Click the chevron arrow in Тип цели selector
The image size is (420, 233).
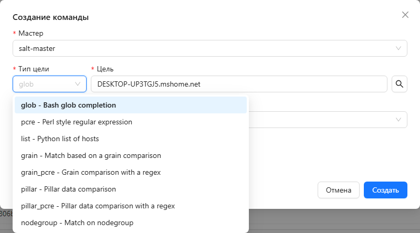78,84
